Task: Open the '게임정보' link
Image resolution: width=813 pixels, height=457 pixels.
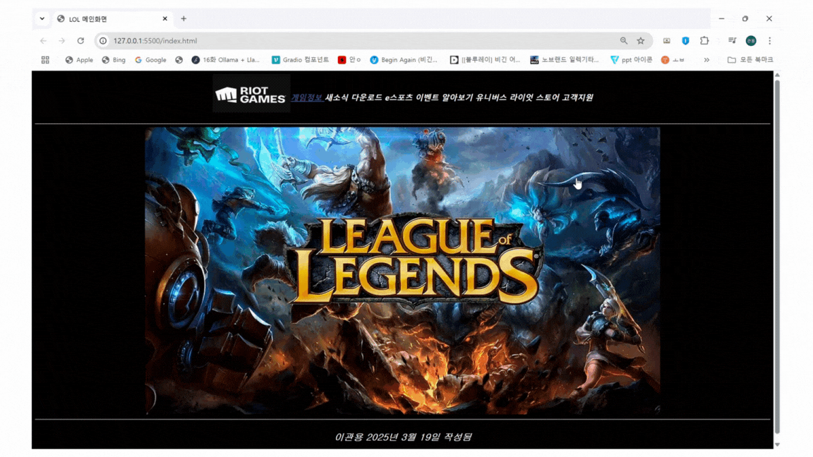Action: click(x=306, y=97)
